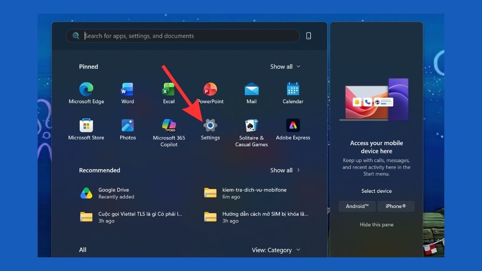
Task: Open the Calendar app icon
Action: tap(293, 89)
